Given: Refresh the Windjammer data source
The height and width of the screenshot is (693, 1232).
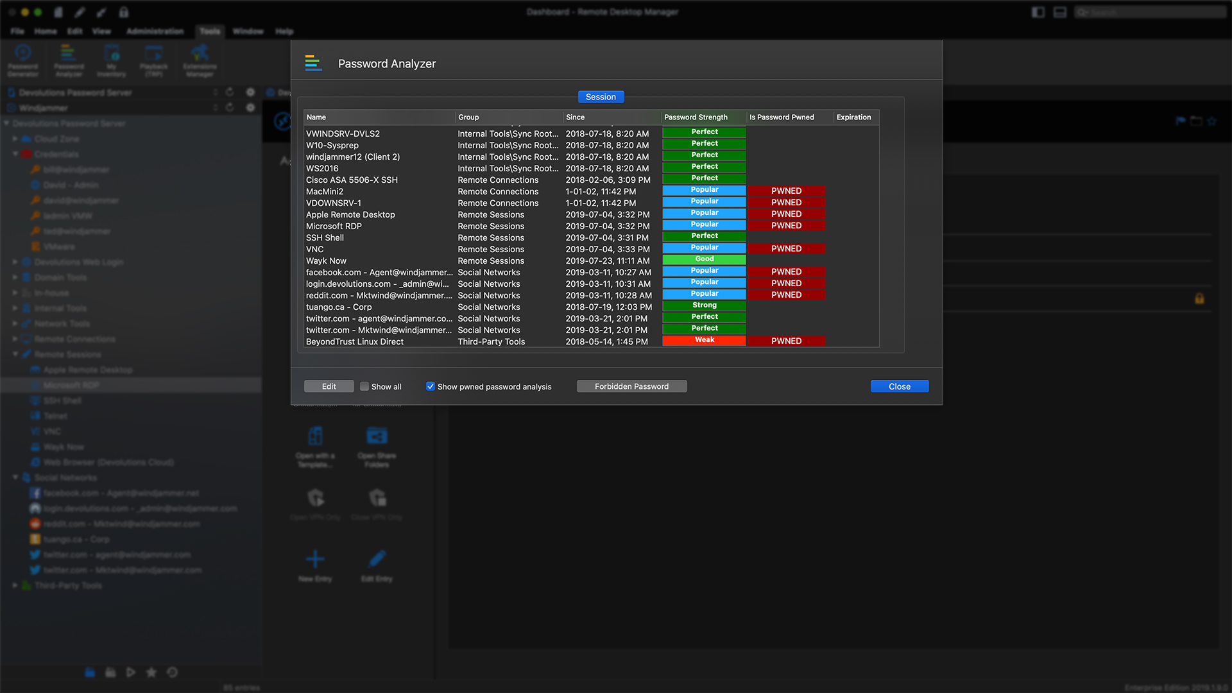Looking at the screenshot, I should [x=230, y=108].
